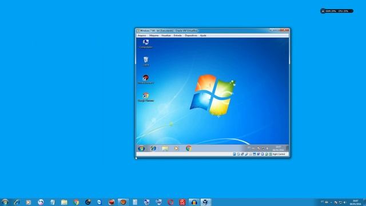Viewport: 366px width, 206px height.
Task: Switch to VirtualBox cube icon in host taskbar
Action: (205, 202)
